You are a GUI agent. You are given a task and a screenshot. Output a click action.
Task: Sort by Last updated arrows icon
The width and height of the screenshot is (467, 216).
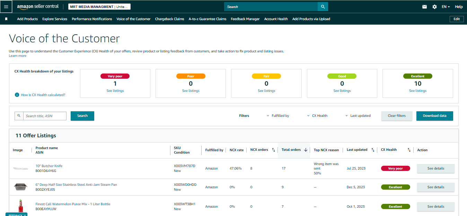coord(373,150)
